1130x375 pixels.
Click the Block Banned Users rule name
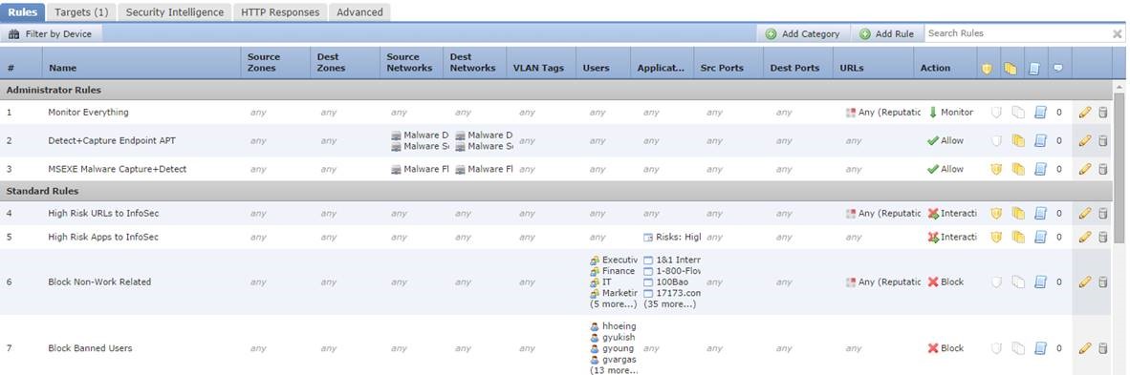pos(90,348)
